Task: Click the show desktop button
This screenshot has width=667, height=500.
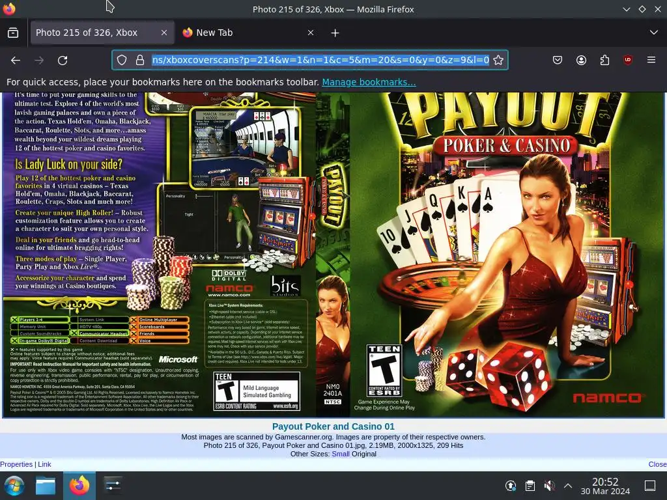Action: coord(650,486)
